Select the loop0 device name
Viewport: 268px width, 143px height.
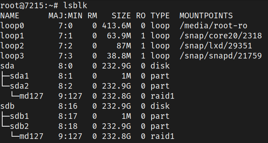click(12, 26)
